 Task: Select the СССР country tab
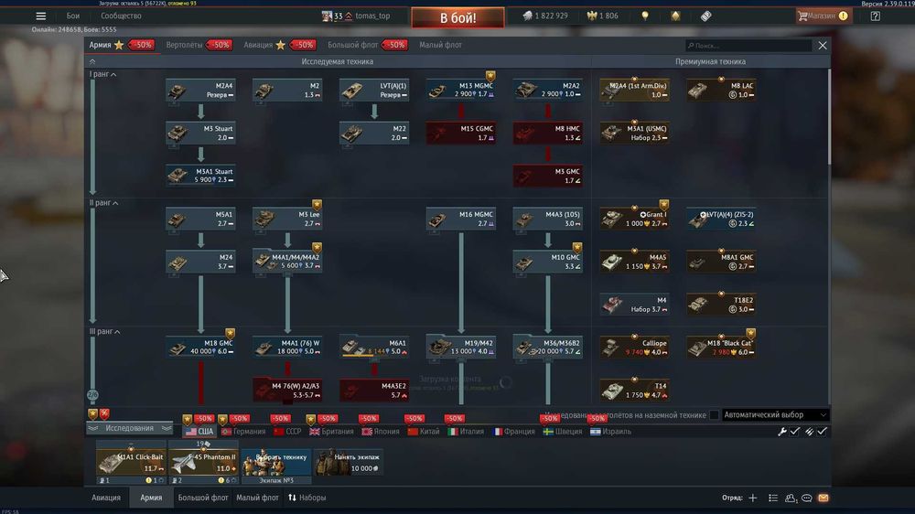tap(287, 432)
